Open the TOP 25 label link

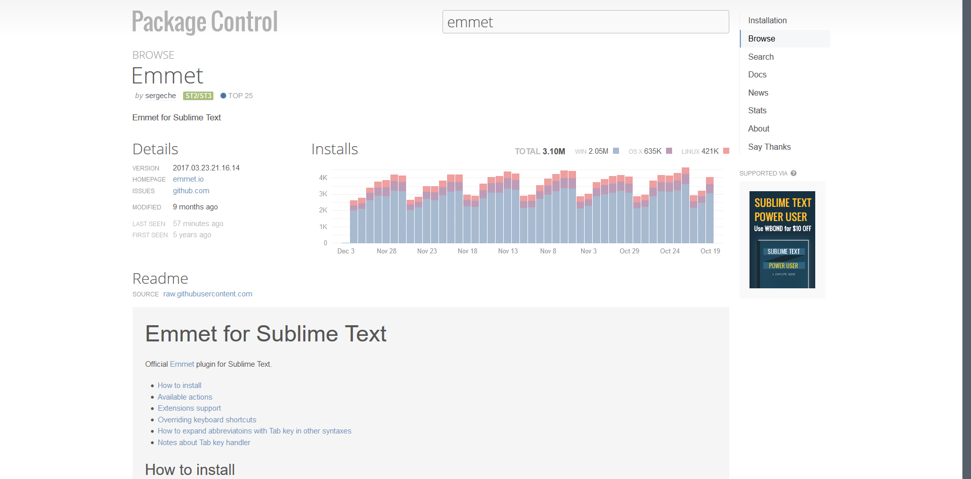[240, 96]
